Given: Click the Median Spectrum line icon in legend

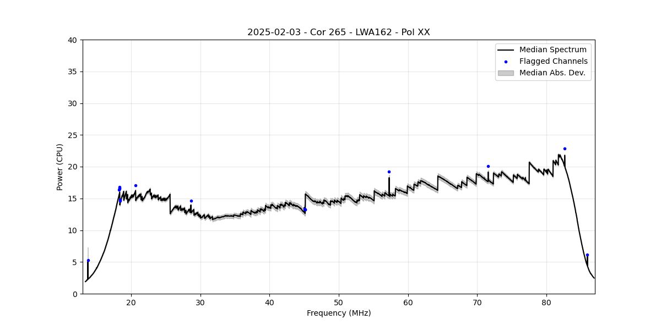Looking at the screenshot, I should click(506, 50).
